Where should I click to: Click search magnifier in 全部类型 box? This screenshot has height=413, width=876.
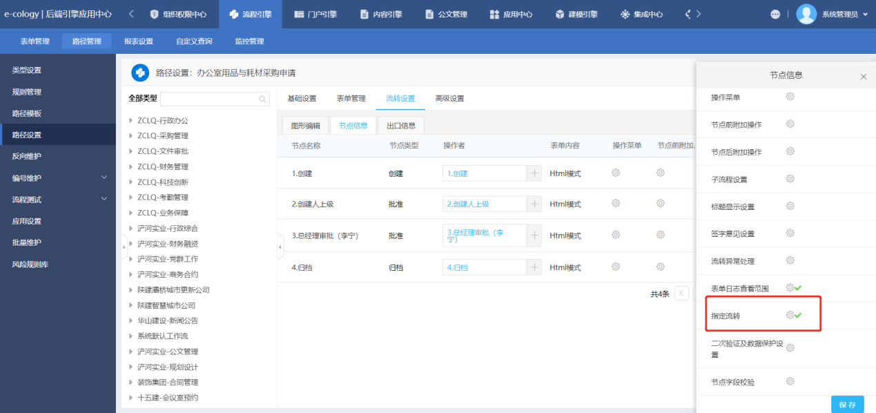(263, 99)
